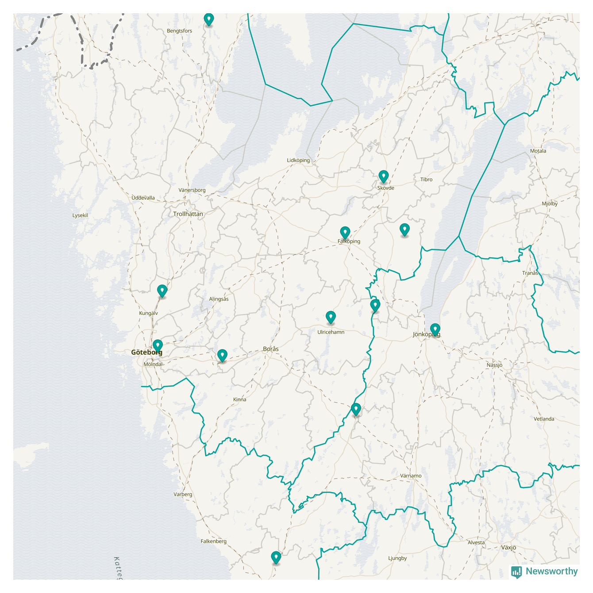Select the pin between Mölndal and Borås
593x593 pixels.
(222, 356)
